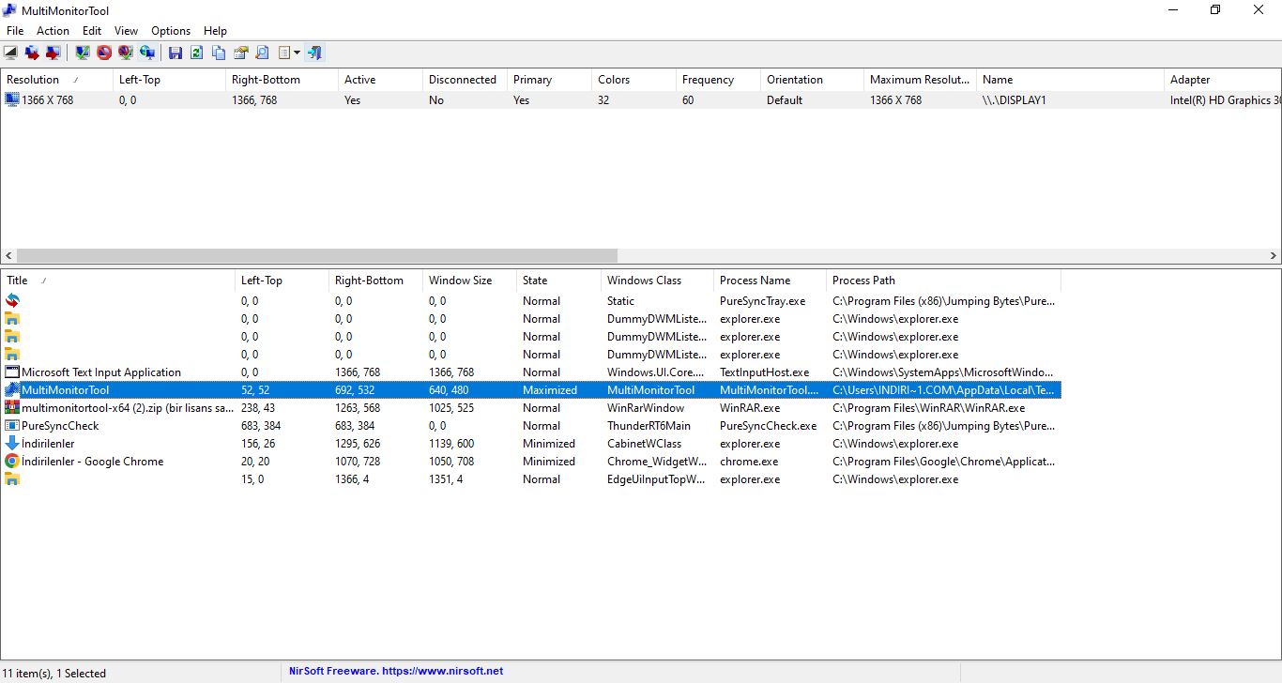Click Windows Class column header
1282x683 pixels.
pos(657,281)
